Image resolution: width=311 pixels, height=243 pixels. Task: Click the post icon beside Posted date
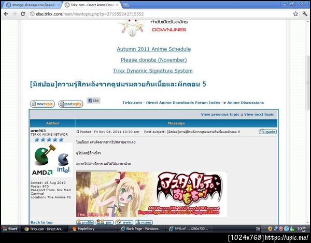tap(78, 132)
